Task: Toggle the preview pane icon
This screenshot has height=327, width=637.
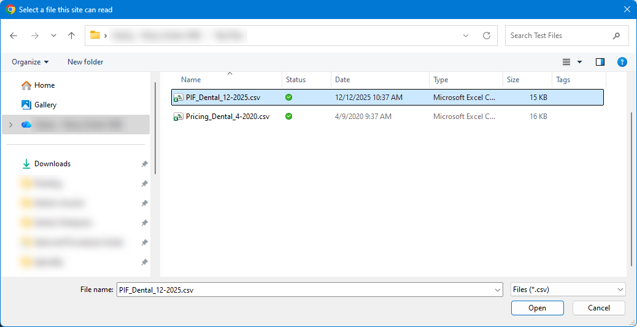Action: [x=600, y=62]
